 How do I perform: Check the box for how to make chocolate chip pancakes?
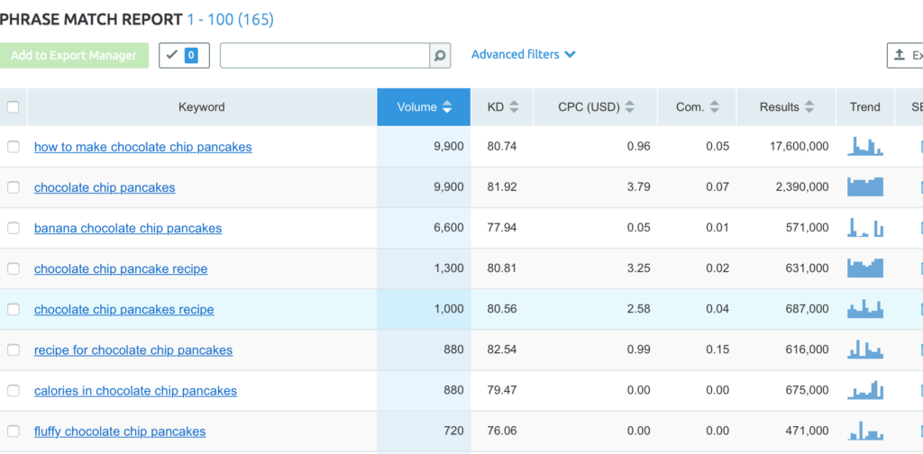pos(13,147)
